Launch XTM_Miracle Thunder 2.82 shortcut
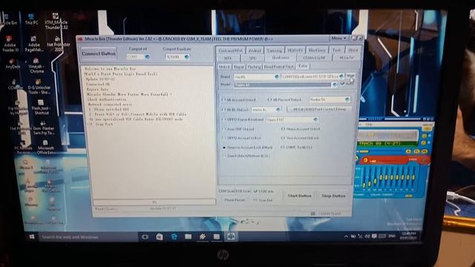 coord(56,22)
